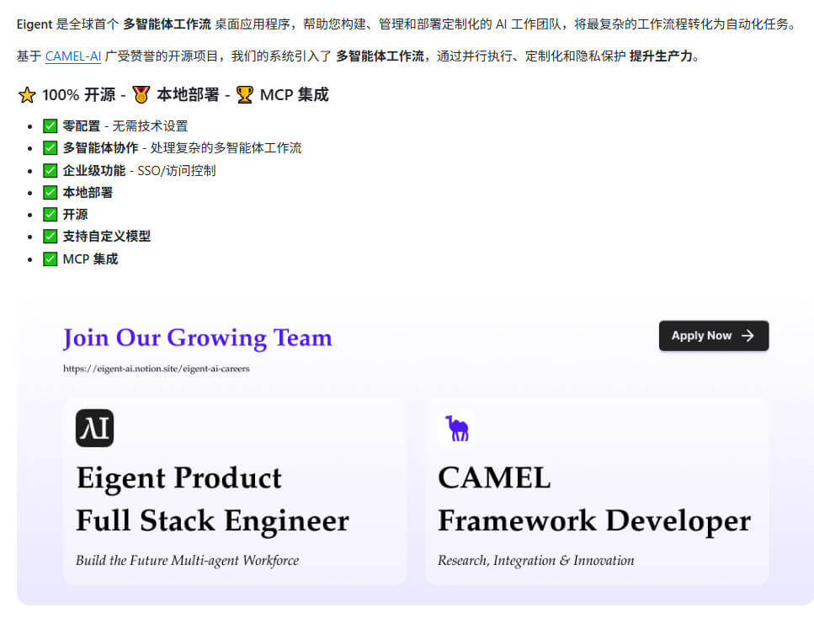
Task: Click the trophy icon next to MCP 集成
Action: click(x=245, y=94)
